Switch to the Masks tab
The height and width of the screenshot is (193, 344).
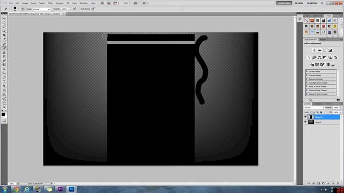(x=322, y=40)
